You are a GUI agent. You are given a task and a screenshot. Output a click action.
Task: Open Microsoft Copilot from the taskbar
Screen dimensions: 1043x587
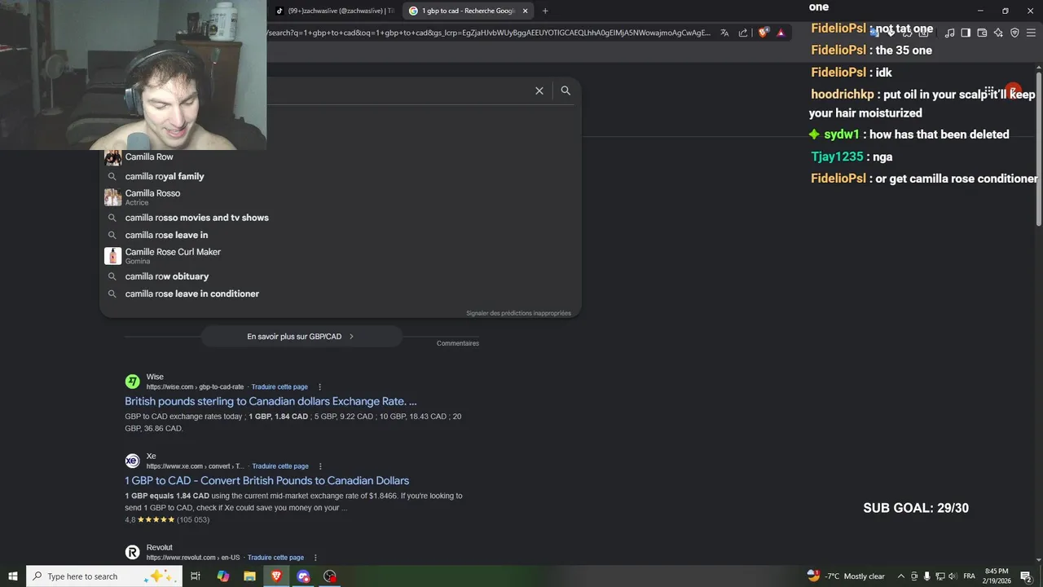(x=223, y=576)
